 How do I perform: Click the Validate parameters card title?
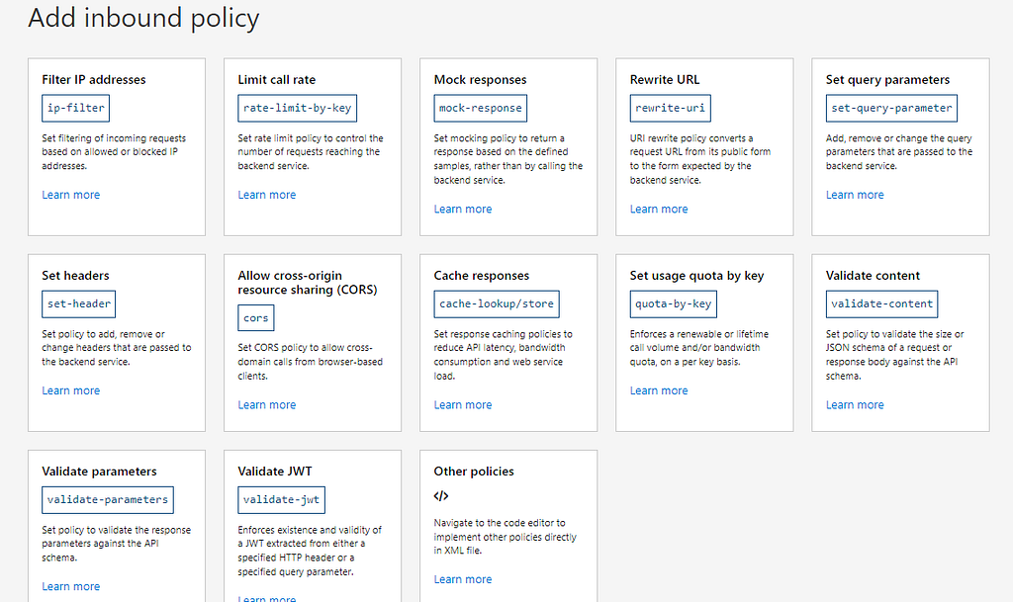99,472
